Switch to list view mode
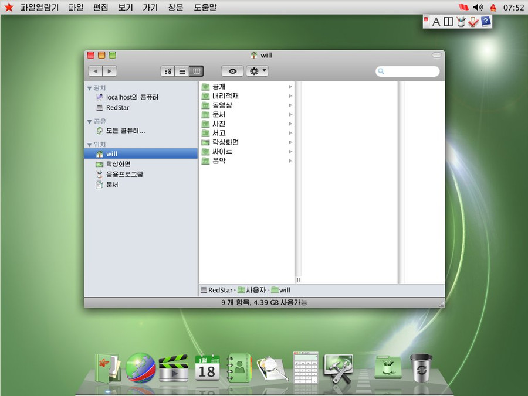 point(182,71)
